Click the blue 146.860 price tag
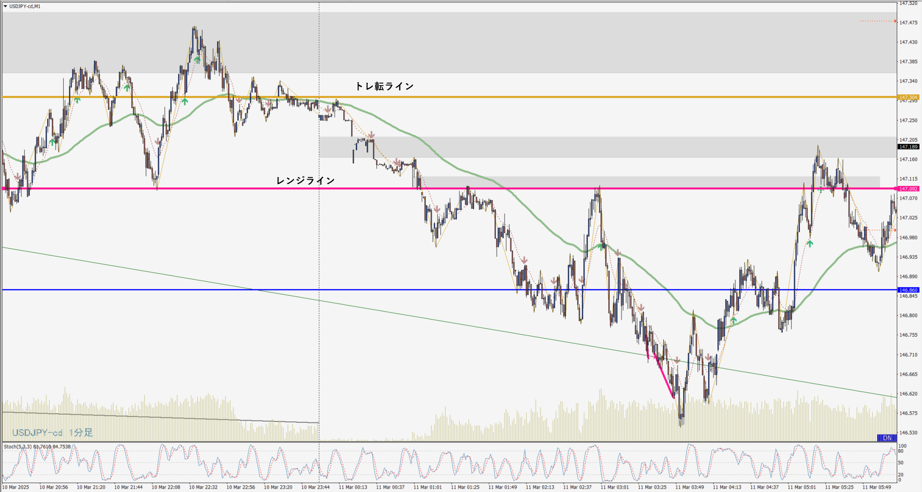The height and width of the screenshot is (492, 922). point(908,290)
